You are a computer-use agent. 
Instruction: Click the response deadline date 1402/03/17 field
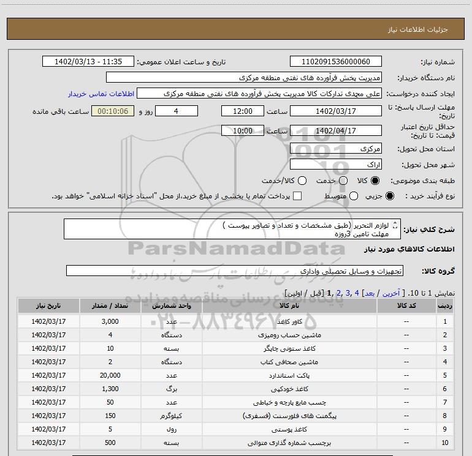coord(336,111)
